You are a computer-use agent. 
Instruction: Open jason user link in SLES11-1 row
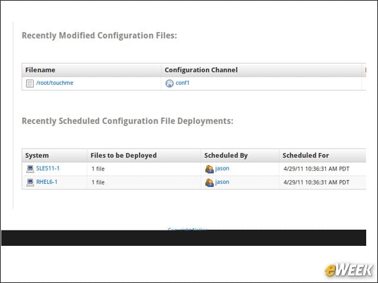(222, 169)
